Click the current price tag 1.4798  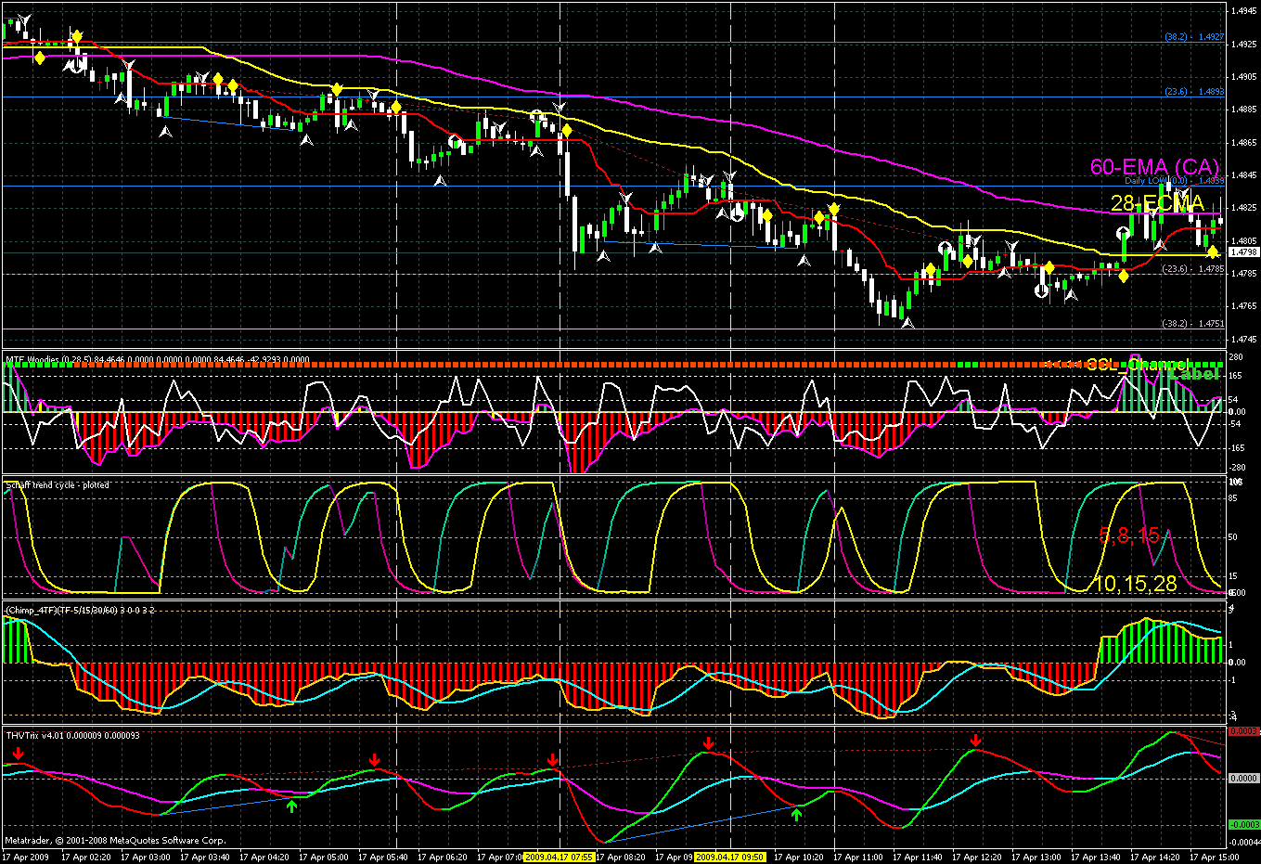point(1243,252)
